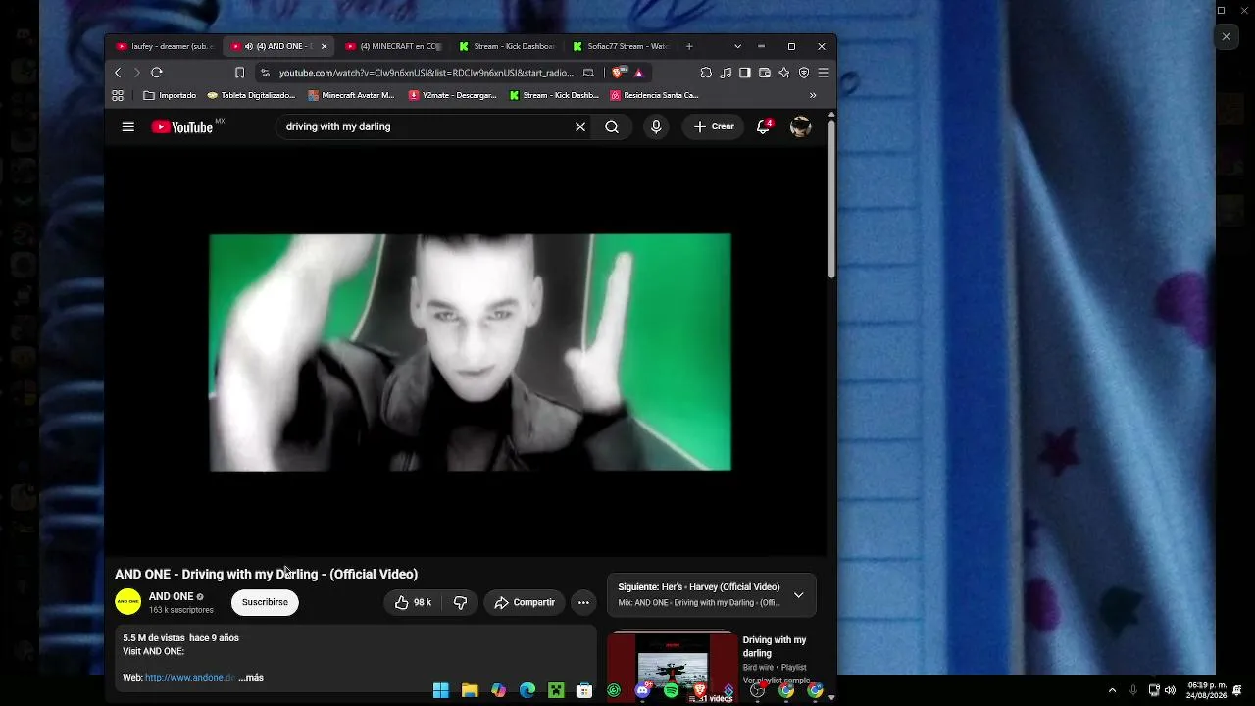This screenshot has width=1255, height=706.
Task: Open the Tableta Digitalizado bookmark
Action: 251,95
